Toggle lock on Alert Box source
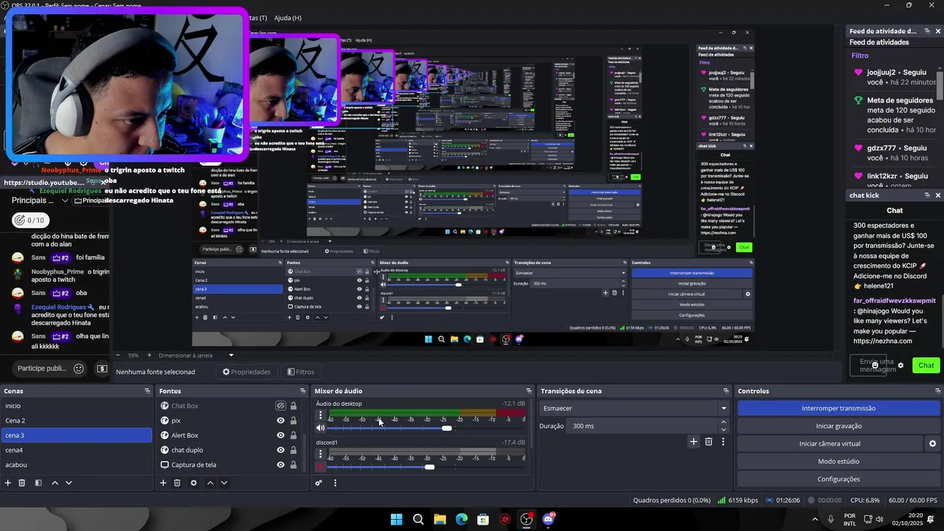 [x=294, y=435]
